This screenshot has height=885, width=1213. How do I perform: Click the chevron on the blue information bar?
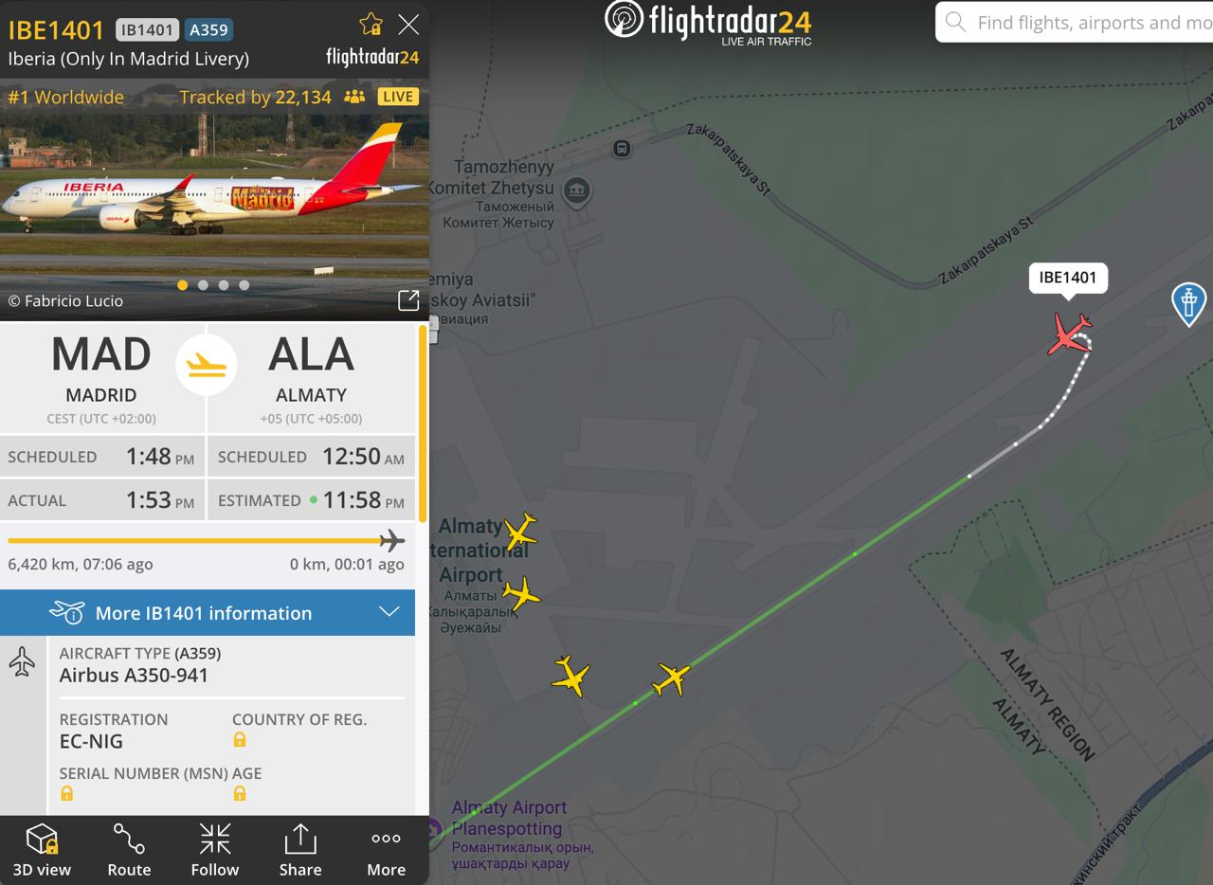pos(389,612)
